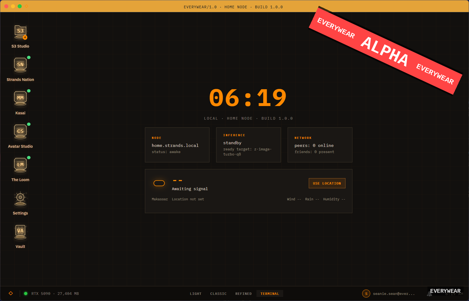This screenshot has width=469, height=301.
Task: Click the Makassar location text
Action: click(160, 199)
